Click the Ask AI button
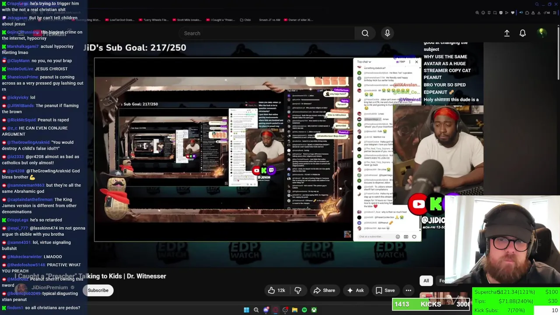The image size is (560, 315). pos(355,290)
